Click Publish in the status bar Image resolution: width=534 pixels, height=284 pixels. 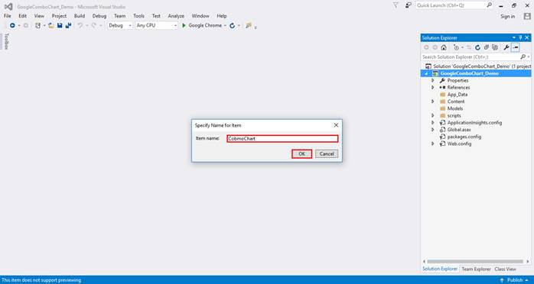point(515,280)
